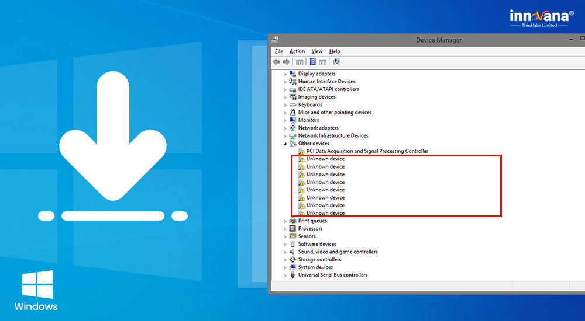Viewport: 585px width, 321px height.
Task: Expand the Sound, video and game controllers node
Action: pos(285,253)
